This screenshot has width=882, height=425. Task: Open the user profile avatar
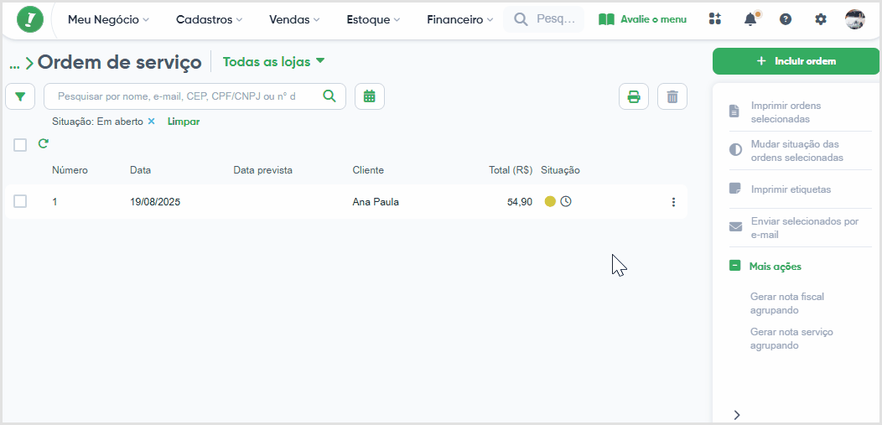[855, 19]
